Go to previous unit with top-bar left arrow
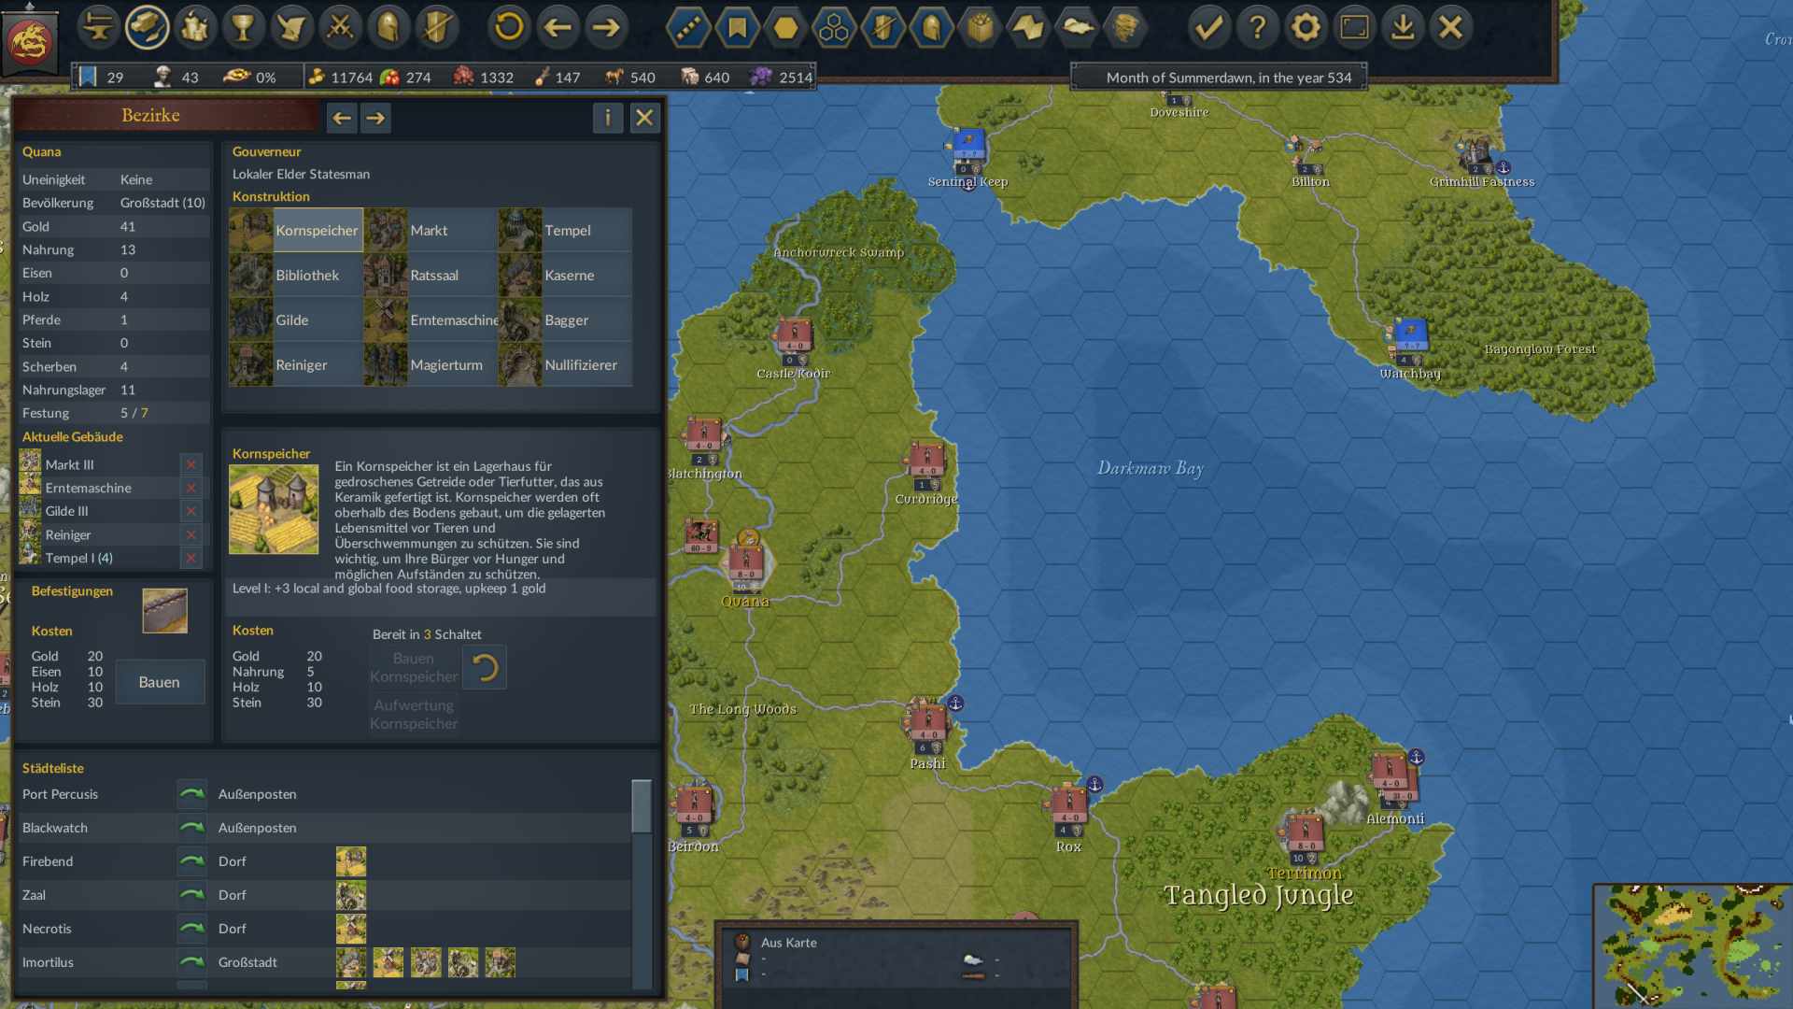This screenshot has width=1793, height=1009. pyautogui.click(x=558, y=27)
